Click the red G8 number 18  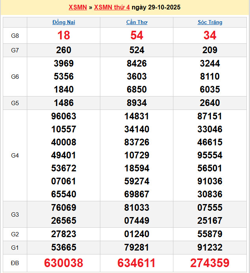click(x=64, y=36)
